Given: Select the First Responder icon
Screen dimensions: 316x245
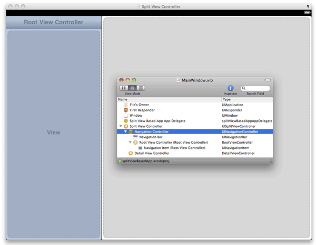Looking at the screenshot, I should [x=125, y=110].
